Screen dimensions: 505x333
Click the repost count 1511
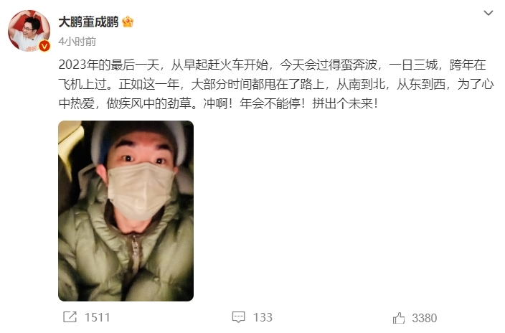click(98, 317)
